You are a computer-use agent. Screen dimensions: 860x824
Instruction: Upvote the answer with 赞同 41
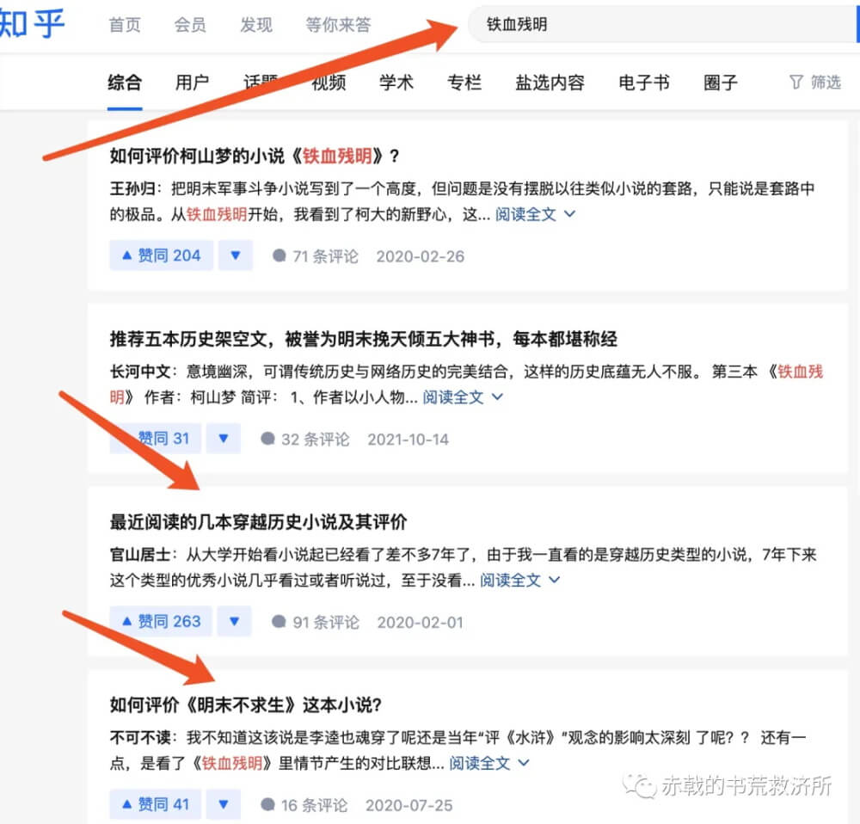(x=155, y=804)
